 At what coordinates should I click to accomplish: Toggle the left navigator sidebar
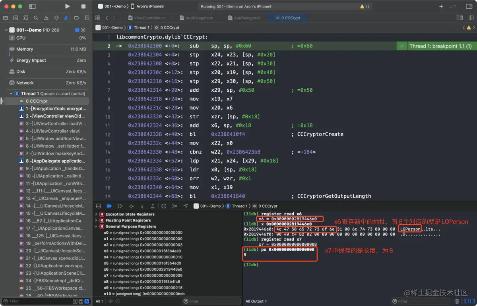point(33,6)
